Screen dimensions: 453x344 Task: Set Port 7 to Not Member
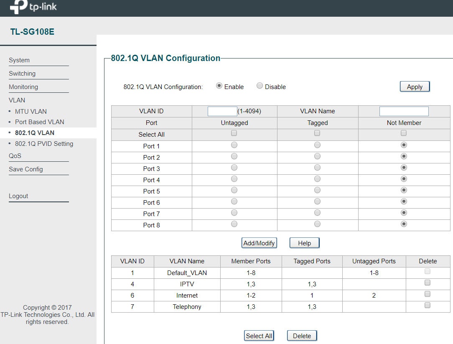(404, 212)
